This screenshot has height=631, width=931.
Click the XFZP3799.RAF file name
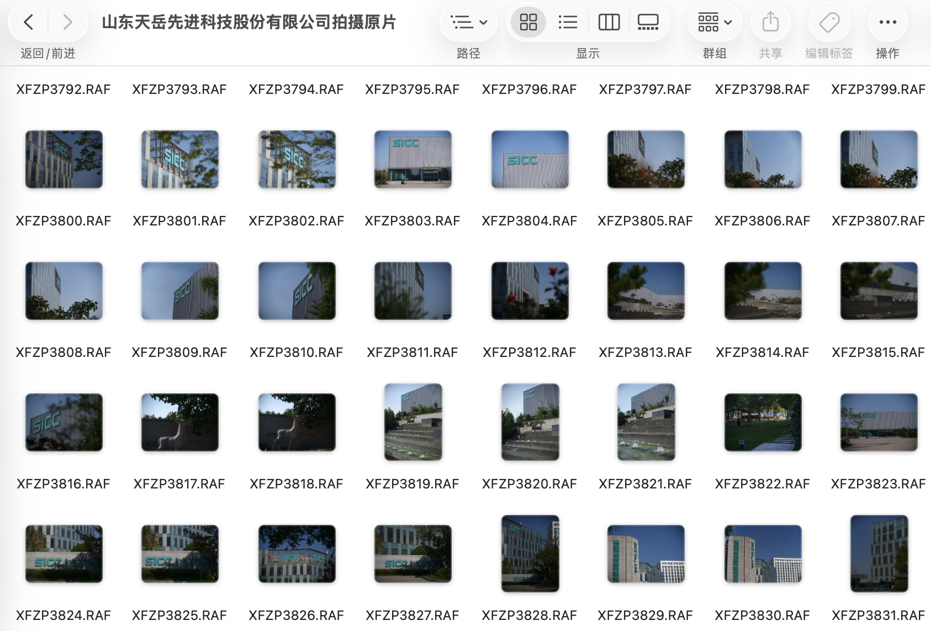click(x=879, y=90)
